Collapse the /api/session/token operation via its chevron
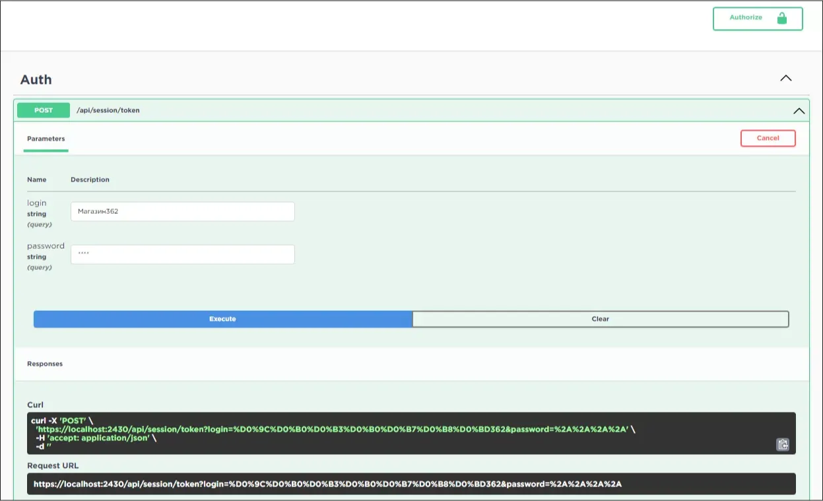Viewport: 823px width, 501px height. pos(799,110)
